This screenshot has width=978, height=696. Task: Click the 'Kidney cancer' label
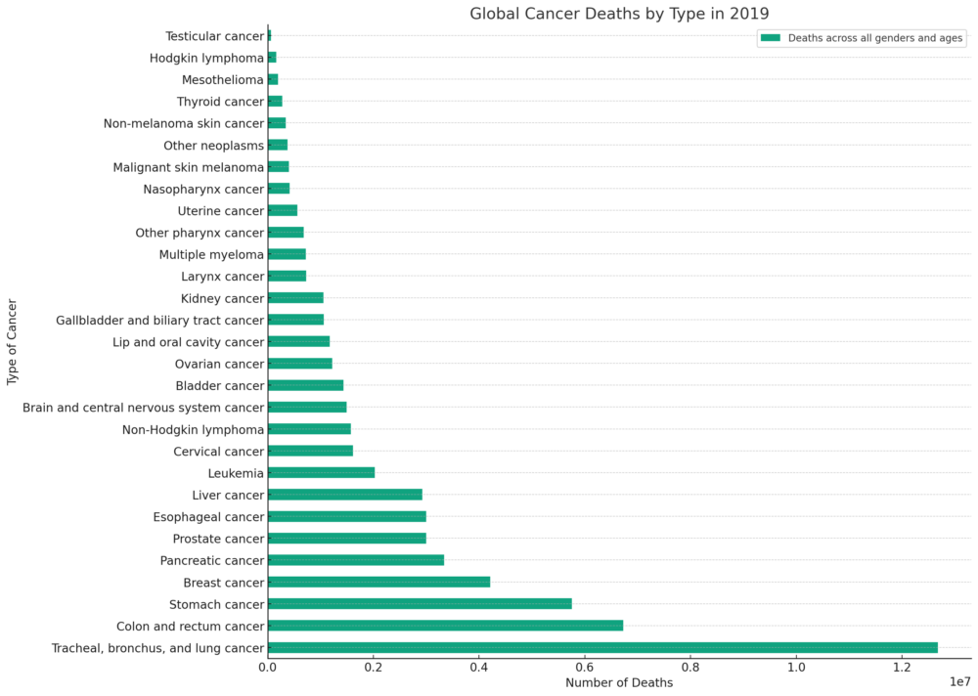coord(223,298)
